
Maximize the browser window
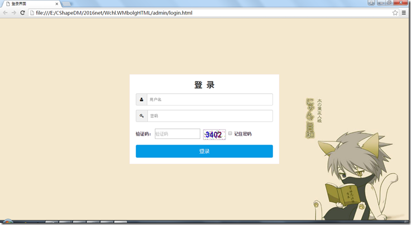(389, 3)
